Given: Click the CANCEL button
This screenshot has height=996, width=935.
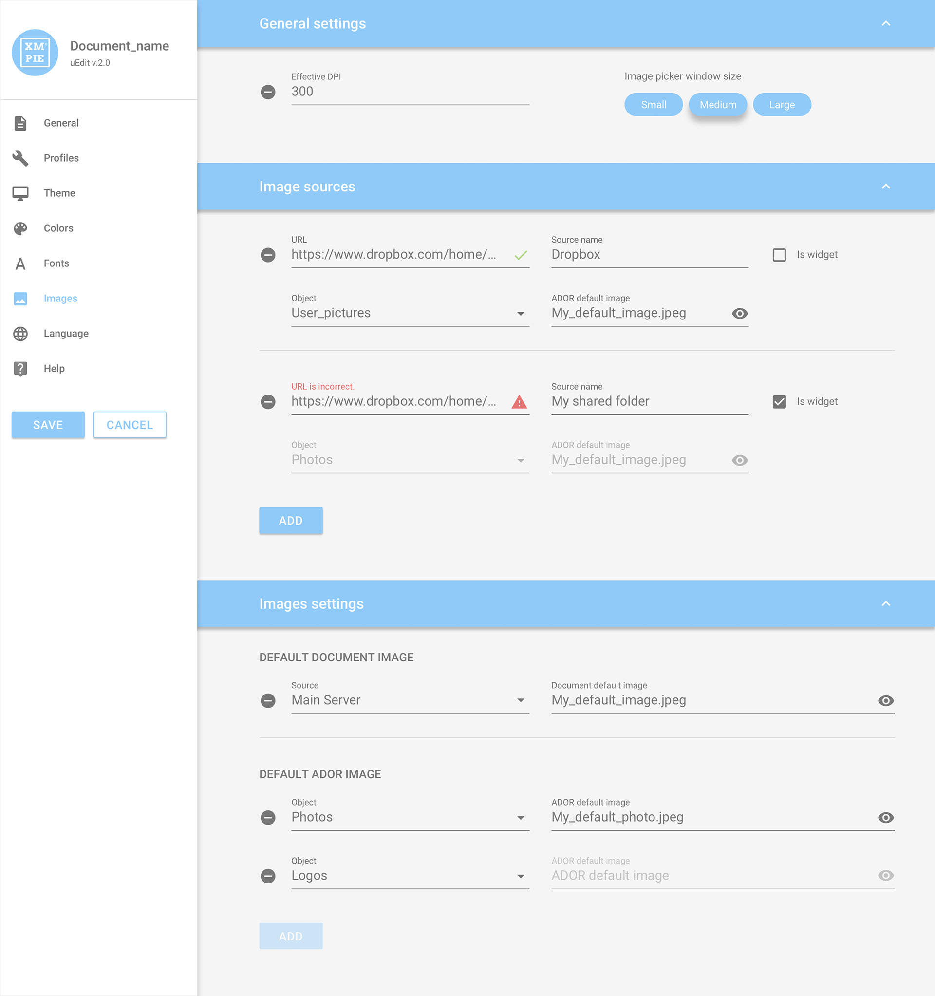Looking at the screenshot, I should tap(130, 425).
